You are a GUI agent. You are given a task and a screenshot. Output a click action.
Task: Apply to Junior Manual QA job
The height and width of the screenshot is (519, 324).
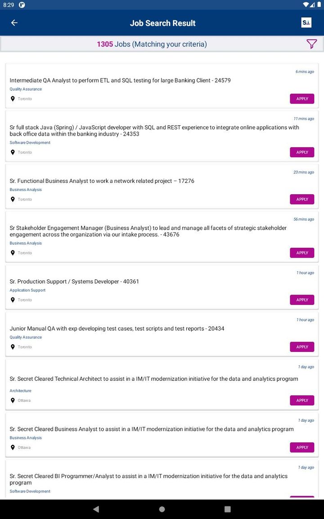[x=302, y=347]
